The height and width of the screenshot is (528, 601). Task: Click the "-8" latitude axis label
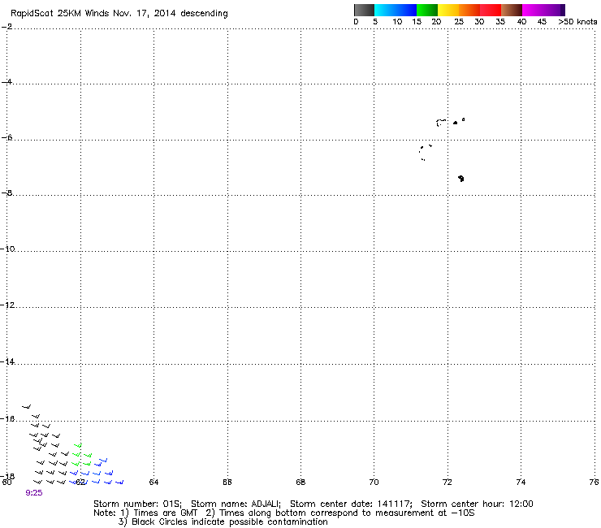pos(6,193)
